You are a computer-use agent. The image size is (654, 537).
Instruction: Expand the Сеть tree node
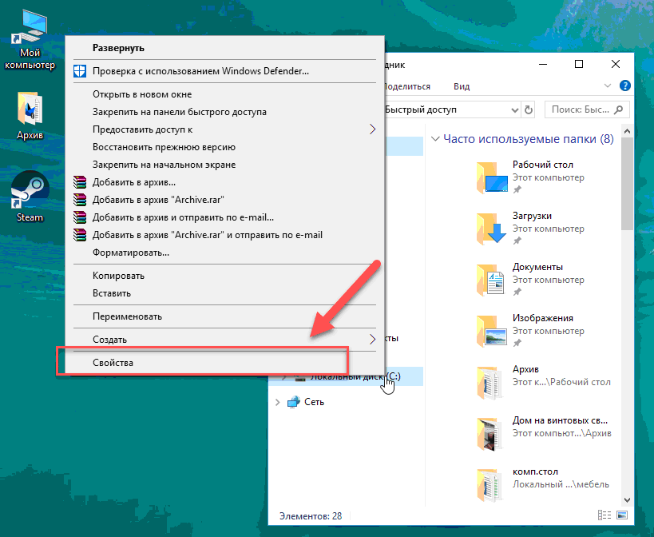[278, 402]
